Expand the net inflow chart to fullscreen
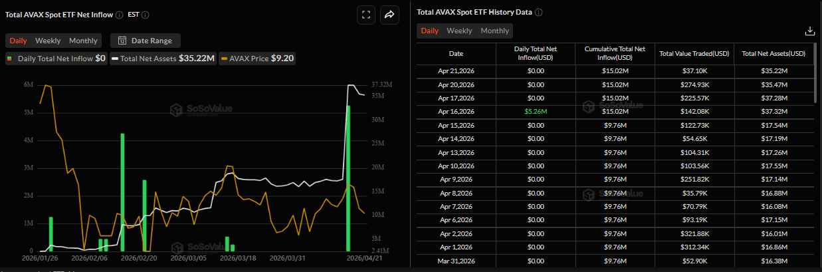Viewport: 822px width, 272px height. click(366, 15)
